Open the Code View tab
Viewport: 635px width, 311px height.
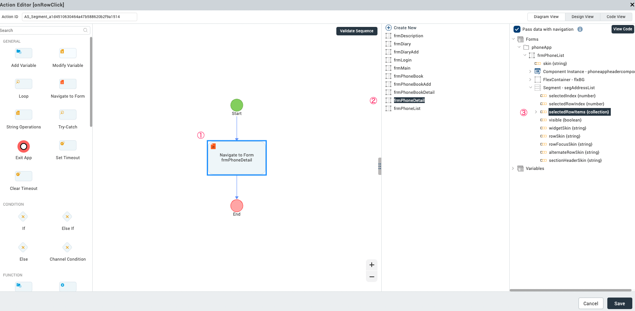tap(616, 17)
